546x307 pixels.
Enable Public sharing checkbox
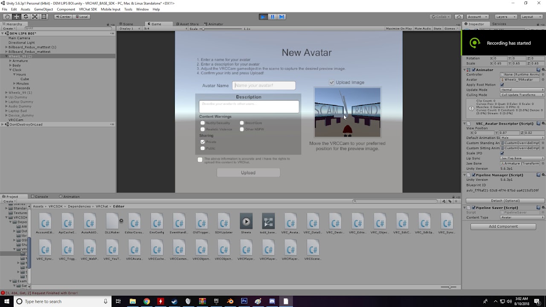point(203,148)
